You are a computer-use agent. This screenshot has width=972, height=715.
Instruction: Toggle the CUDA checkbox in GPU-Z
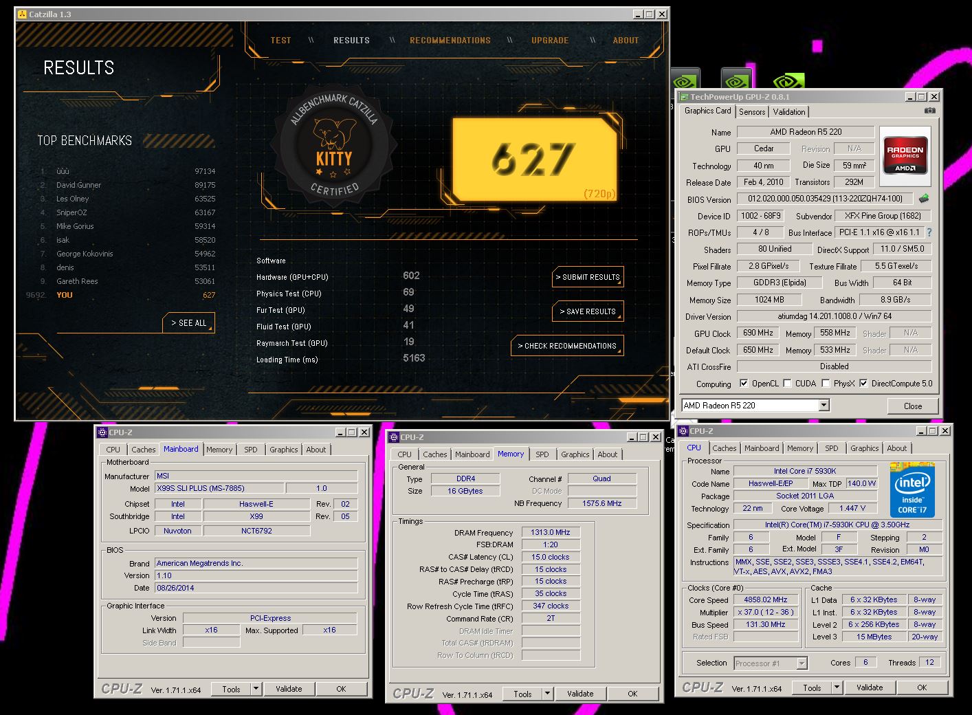click(787, 384)
